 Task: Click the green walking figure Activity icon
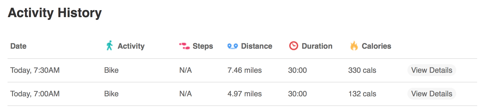click(109, 46)
